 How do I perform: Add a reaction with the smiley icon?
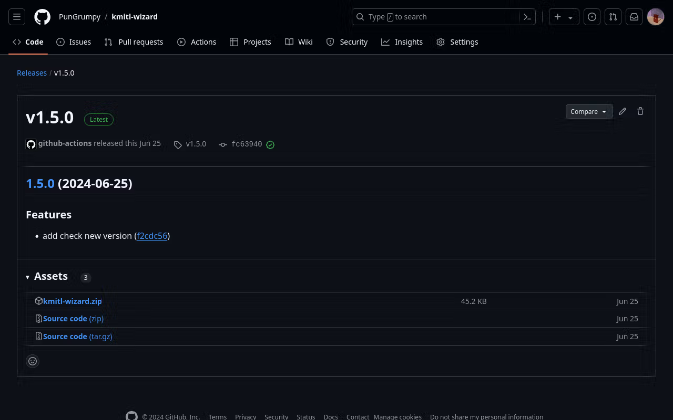pos(33,361)
